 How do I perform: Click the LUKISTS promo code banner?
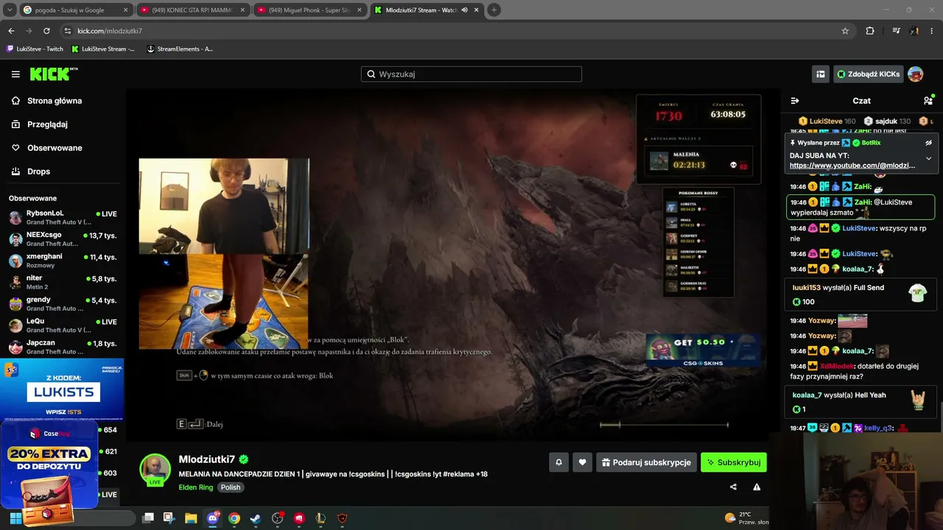[x=63, y=389]
